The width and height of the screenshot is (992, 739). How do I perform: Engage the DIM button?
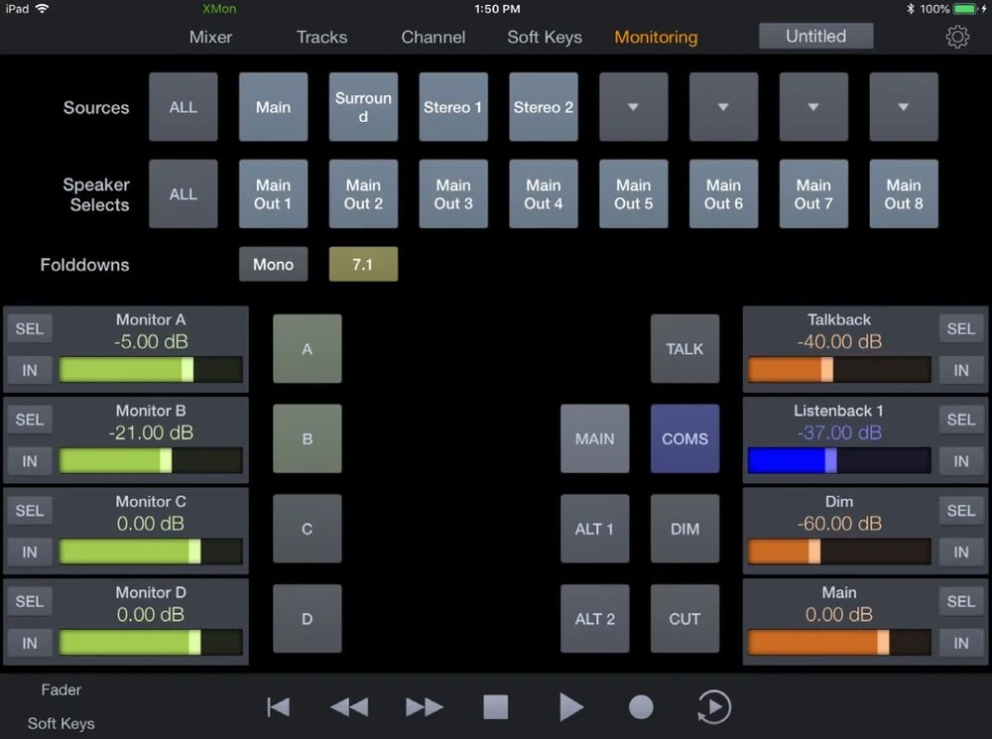[684, 529]
